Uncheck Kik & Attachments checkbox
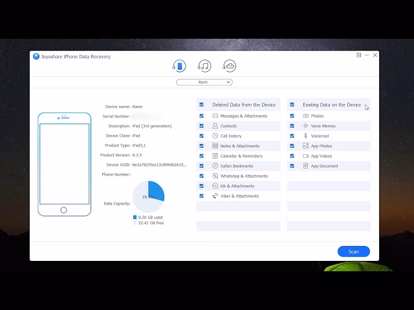The width and height of the screenshot is (414, 310). coord(201,186)
